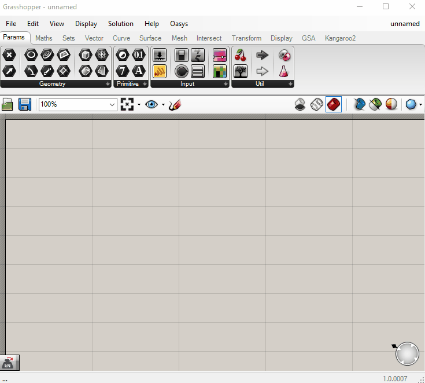The width and height of the screenshot is (425, 383).
Task: Select the tilted rectangle Plane parameter icon
Action: (x=64, y=55)
